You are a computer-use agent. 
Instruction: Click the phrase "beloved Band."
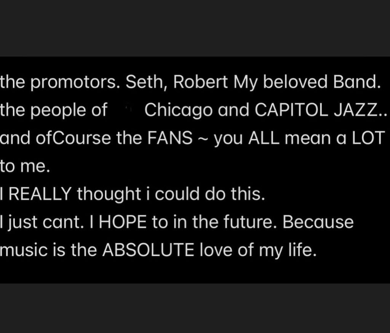click(322, 82)
